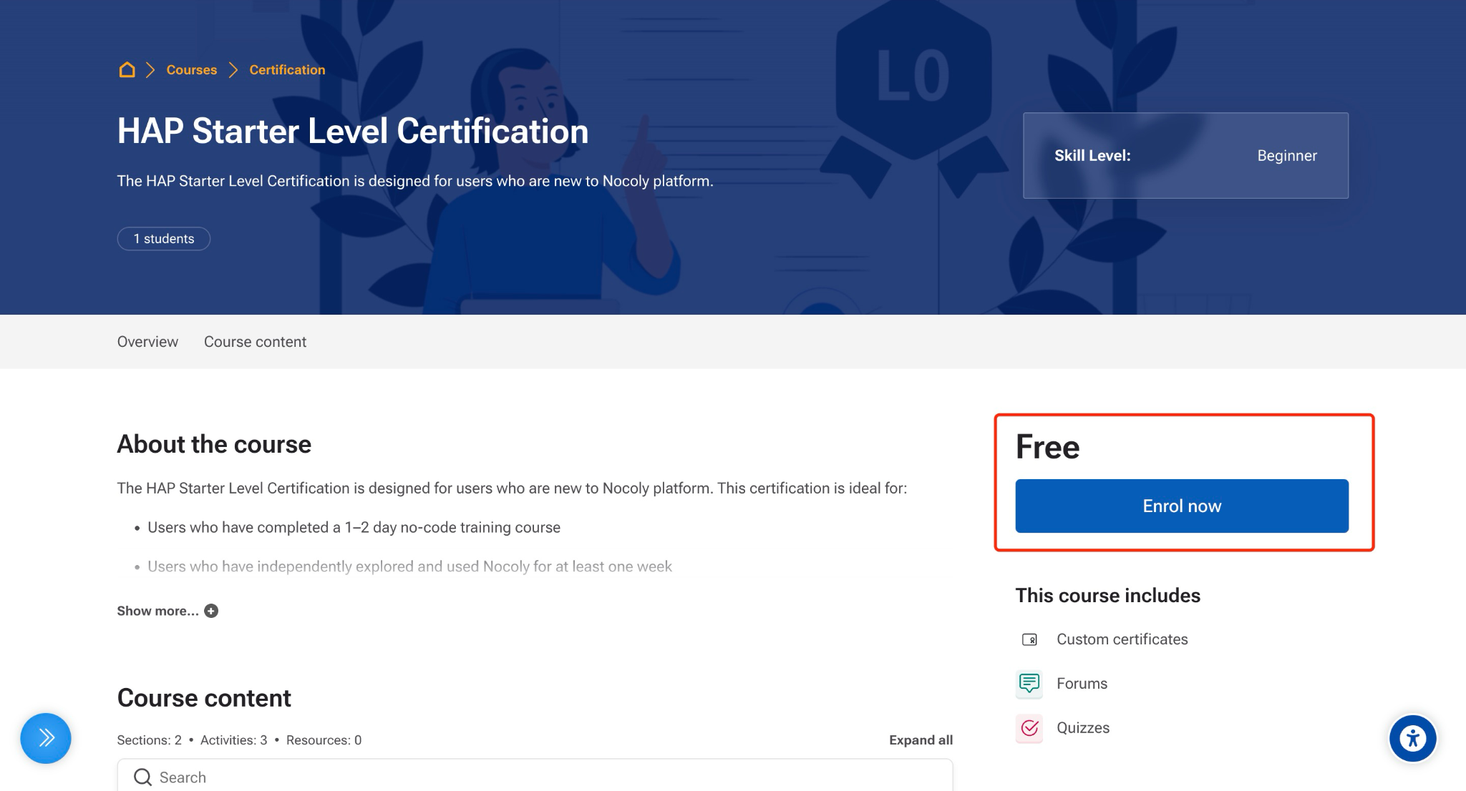This screenshot has width=1466, height=791.
Task: Expand all course content sections
Action: pyautogui.click(x=921, y=740)
